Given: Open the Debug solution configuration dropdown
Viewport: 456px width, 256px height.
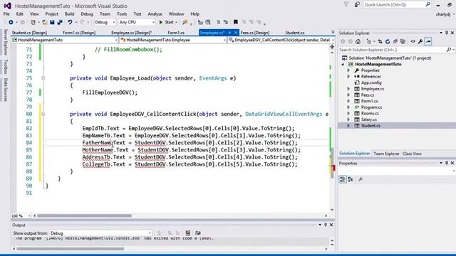Looking at the screenshot, I should [x=105, y=22].
